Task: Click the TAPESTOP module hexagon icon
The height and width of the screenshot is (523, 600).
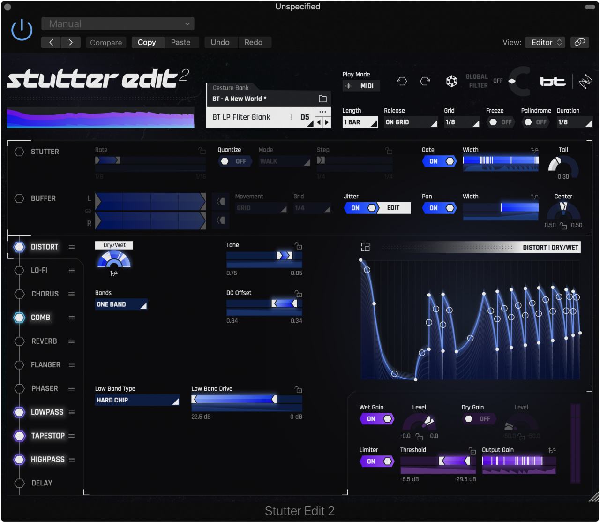Action: click(19, 436)
